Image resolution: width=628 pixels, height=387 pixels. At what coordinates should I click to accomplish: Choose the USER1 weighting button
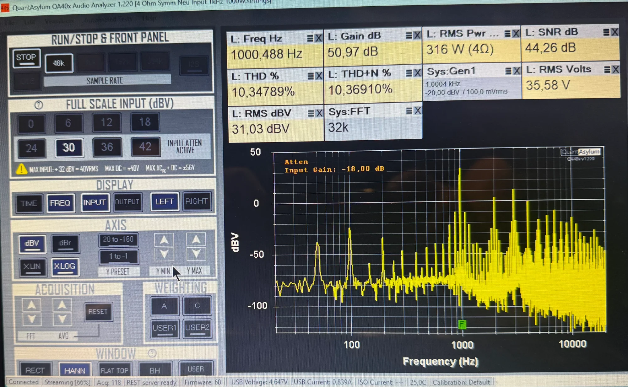pos(165,328)
